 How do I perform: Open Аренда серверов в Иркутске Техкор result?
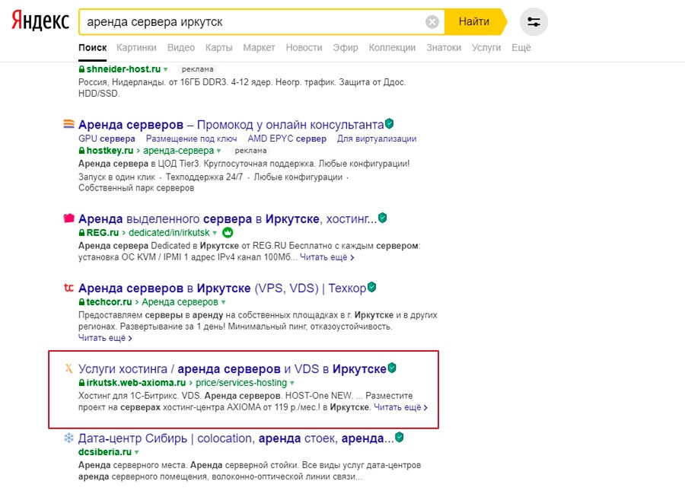tap(222, 288)
